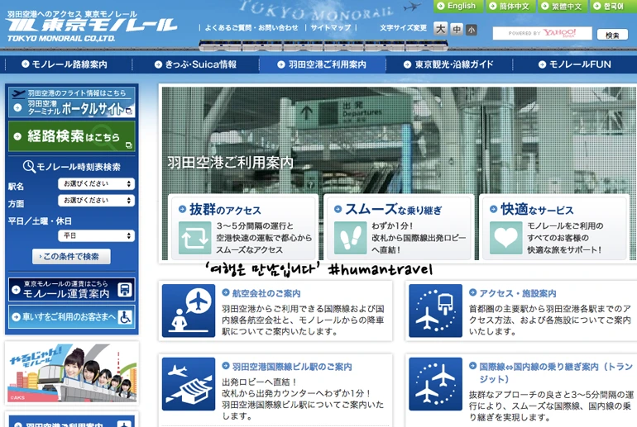The image size is (637, 427).
Task: Open 航空会社のご案内 link
Action: (x=266, y=293)
